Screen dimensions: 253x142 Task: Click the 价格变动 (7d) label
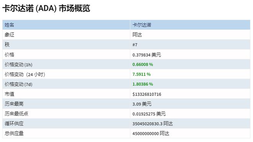point(18,84)
